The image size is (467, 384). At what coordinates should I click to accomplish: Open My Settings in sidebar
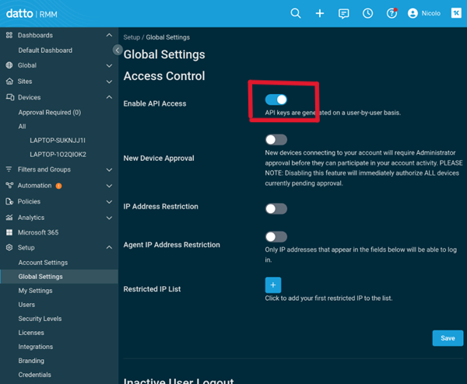[x=35, y=291]
